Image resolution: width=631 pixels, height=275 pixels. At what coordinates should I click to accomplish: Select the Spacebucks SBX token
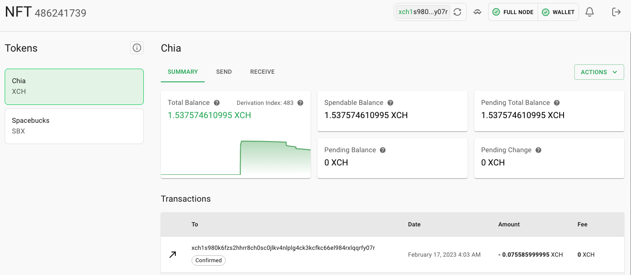[74, 126]
